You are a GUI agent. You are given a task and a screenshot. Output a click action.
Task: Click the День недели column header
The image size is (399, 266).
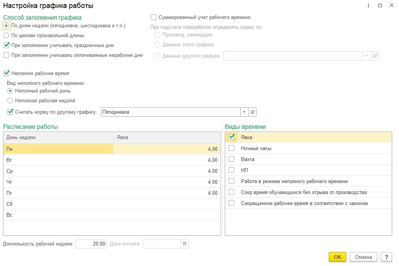[58, 138]
